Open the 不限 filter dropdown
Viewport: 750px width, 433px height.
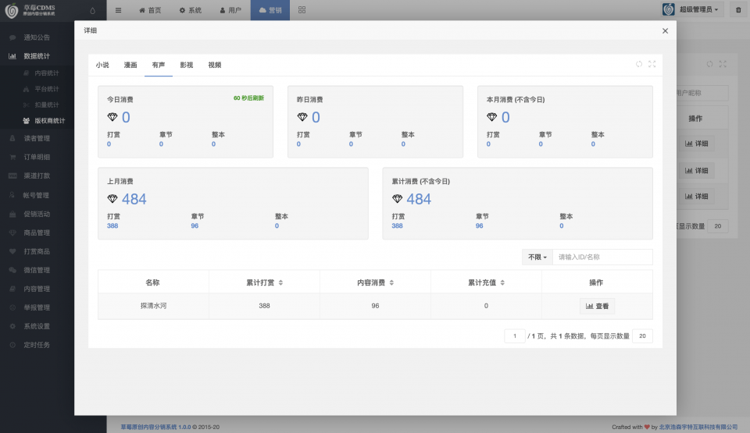537,257
